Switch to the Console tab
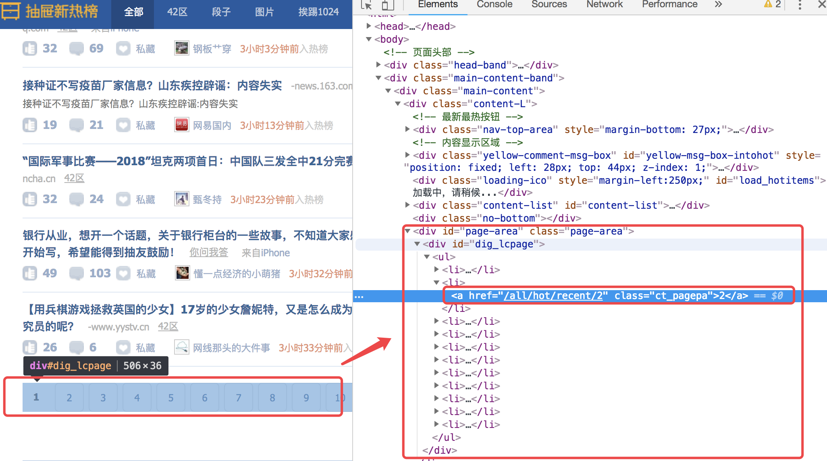 click(494, 4)
